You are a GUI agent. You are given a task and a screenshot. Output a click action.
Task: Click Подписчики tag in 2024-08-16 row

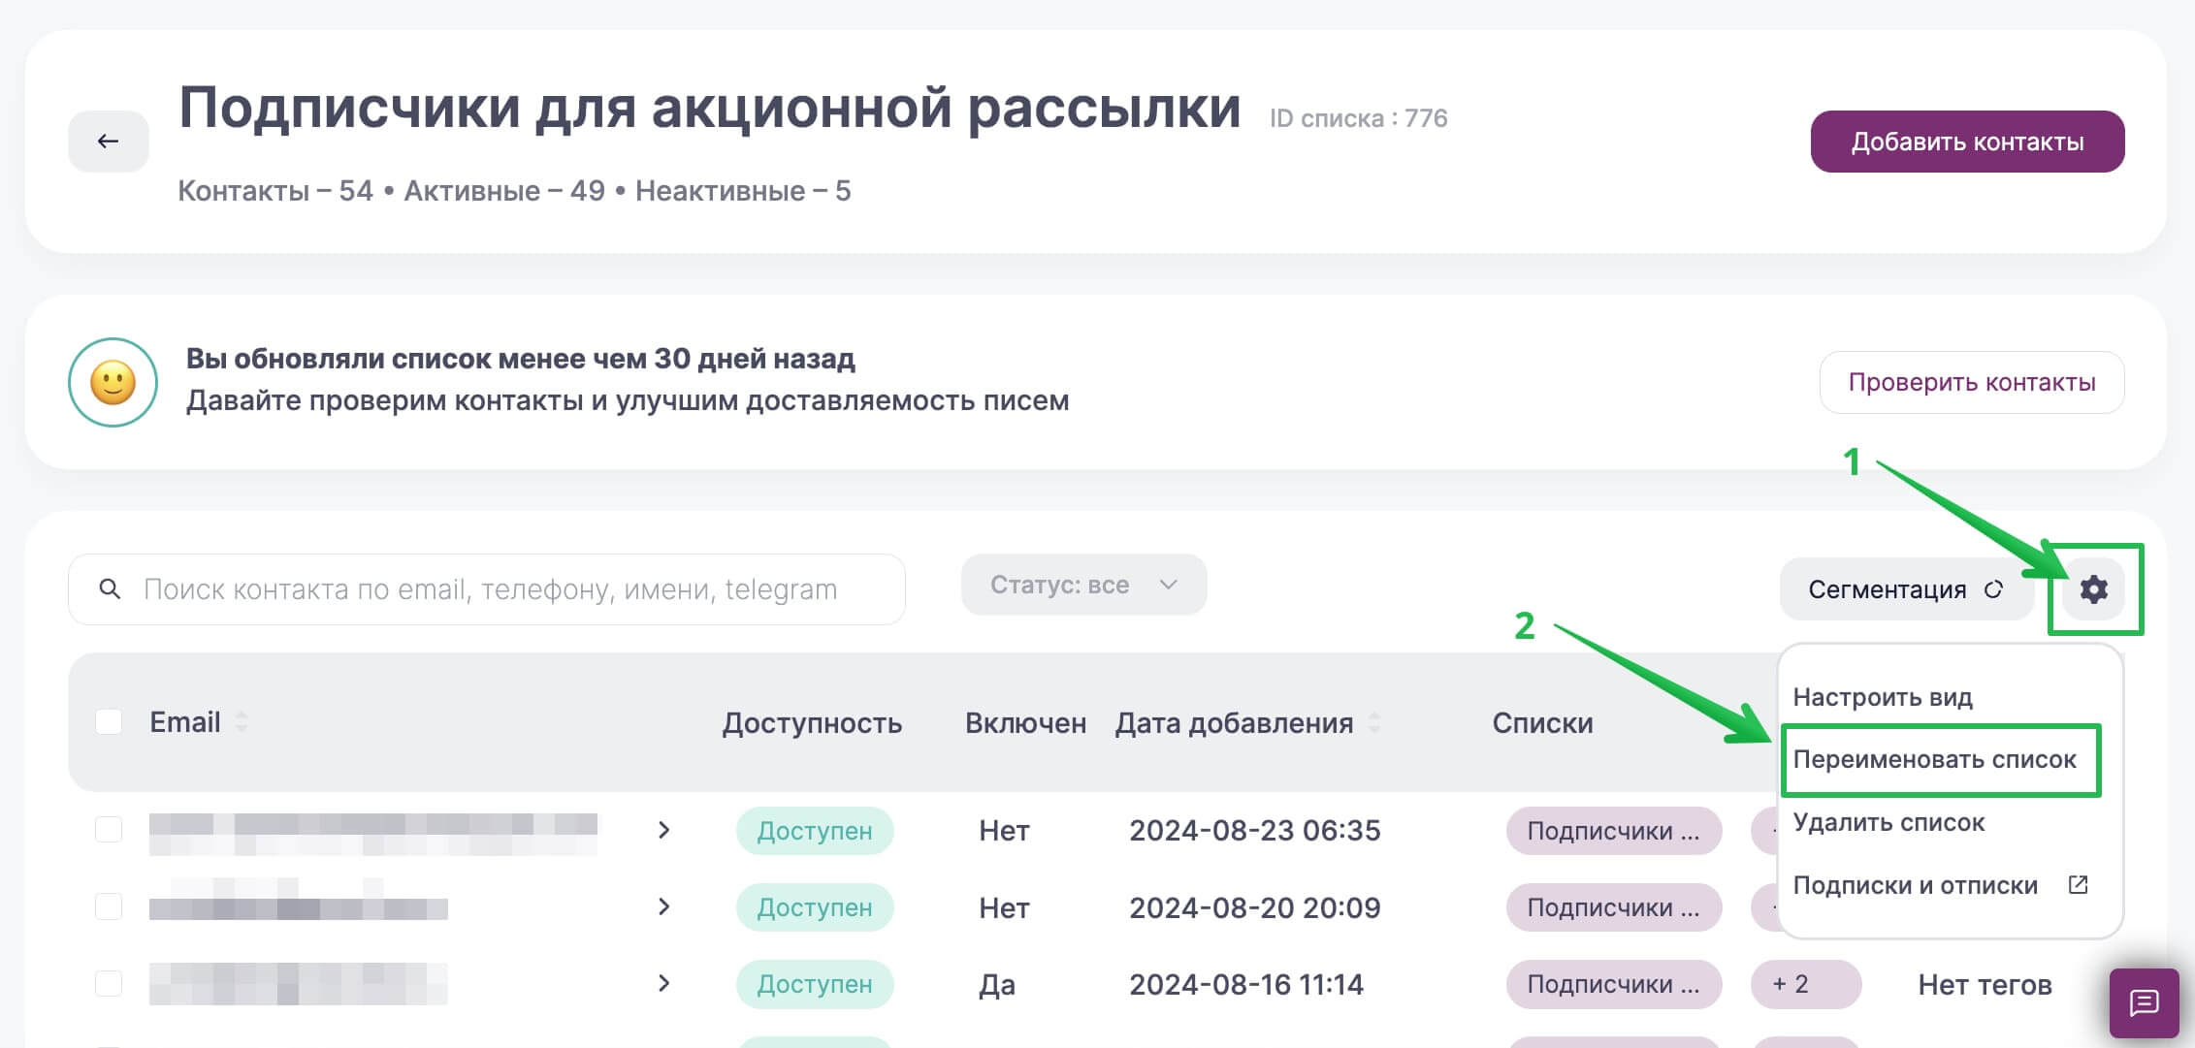pyautogui.click(x=1613, y=984)
